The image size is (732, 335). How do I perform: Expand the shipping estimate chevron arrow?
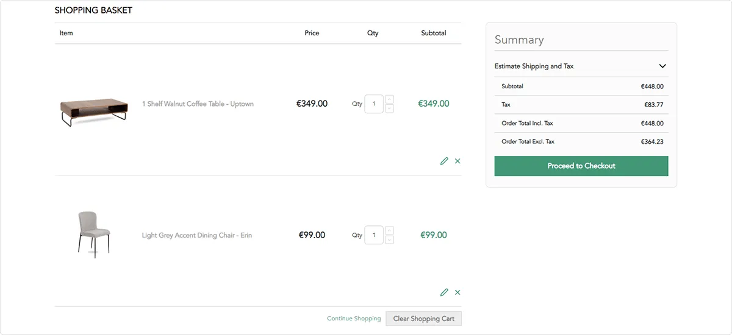tap(662, 66)
